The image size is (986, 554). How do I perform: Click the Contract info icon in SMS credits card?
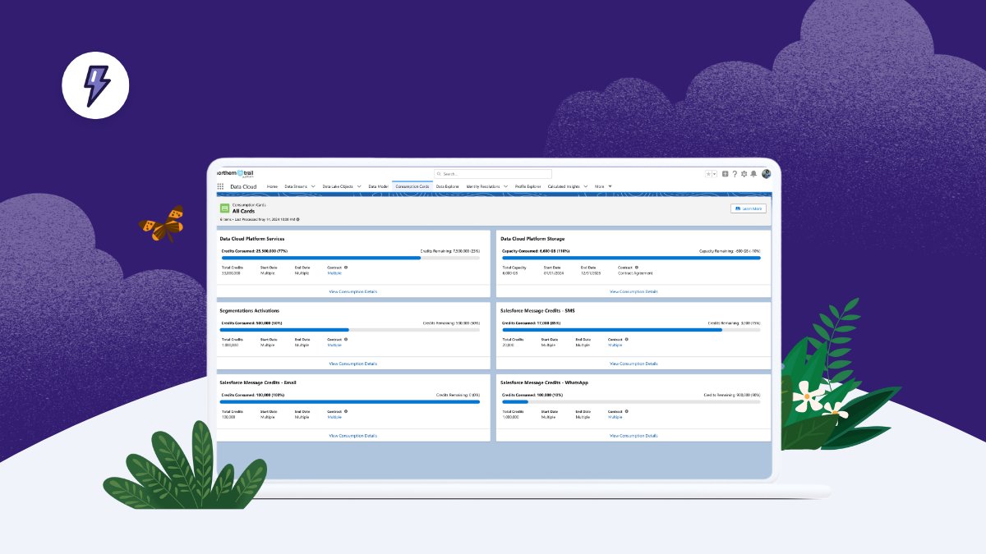(x=628, y=339)
